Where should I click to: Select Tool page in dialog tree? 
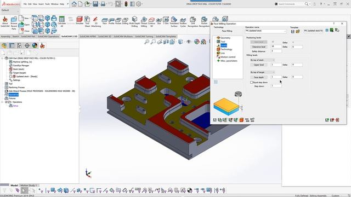[x=223, y=42]
